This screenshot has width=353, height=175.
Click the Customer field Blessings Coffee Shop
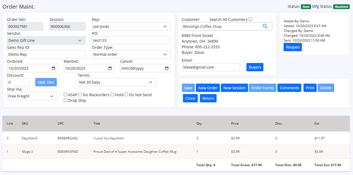tap(227, 26)
